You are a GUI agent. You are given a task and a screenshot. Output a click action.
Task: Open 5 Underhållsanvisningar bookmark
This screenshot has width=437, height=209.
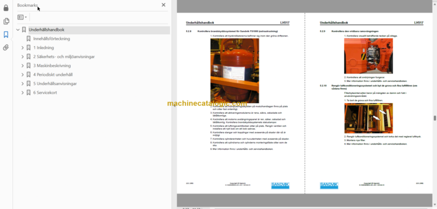click(x=55, y=84)
